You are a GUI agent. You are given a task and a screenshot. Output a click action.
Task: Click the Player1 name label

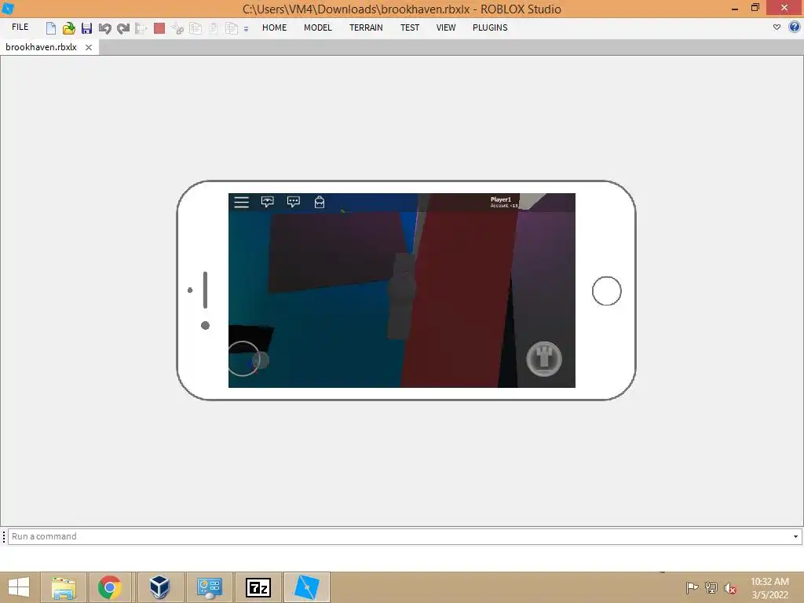(x=501, y=199)
